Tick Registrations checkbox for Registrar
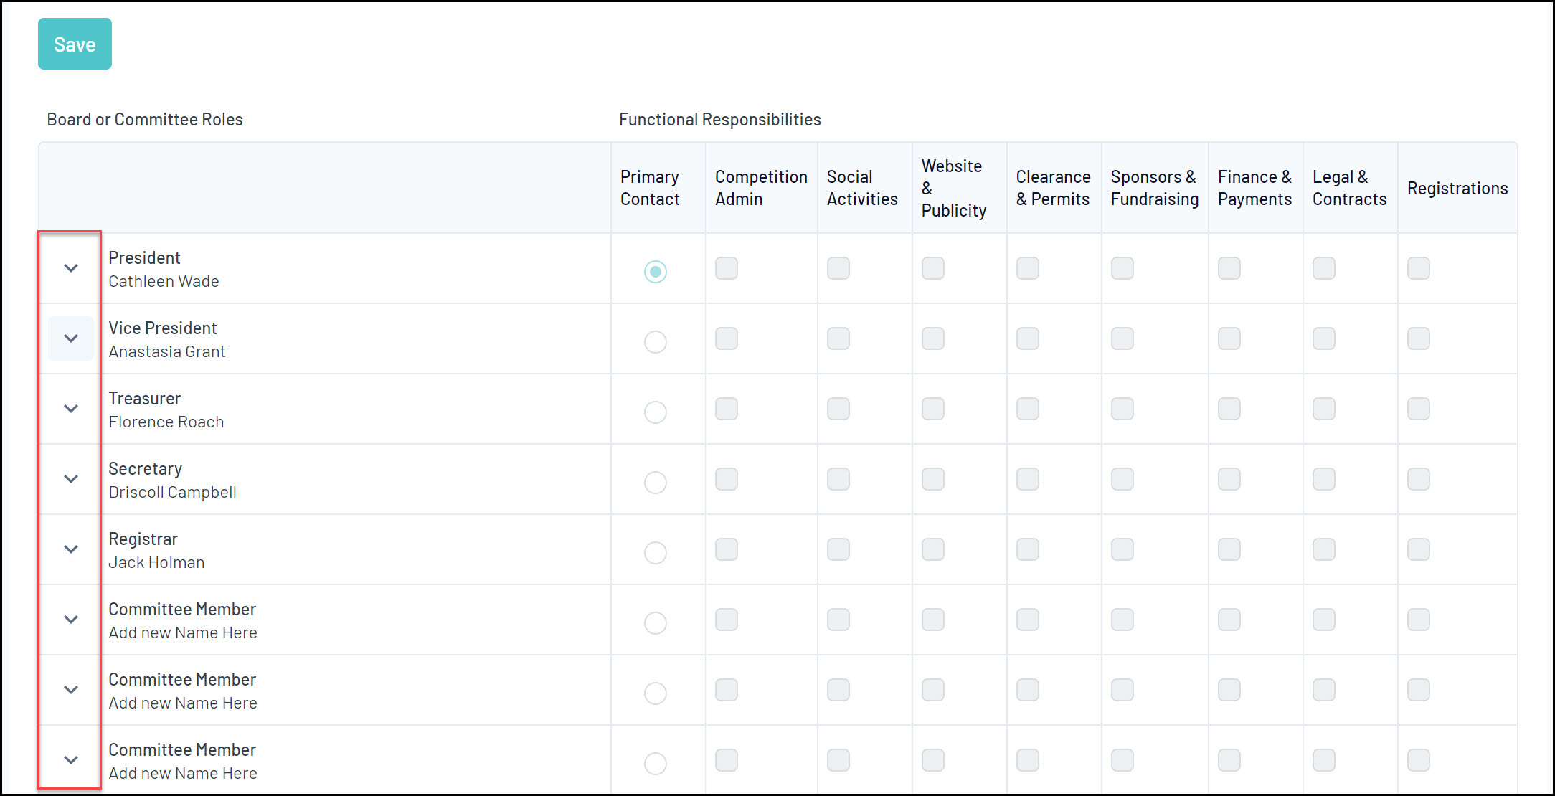Screen dimensions: 1555x796 click(1418, 550)
